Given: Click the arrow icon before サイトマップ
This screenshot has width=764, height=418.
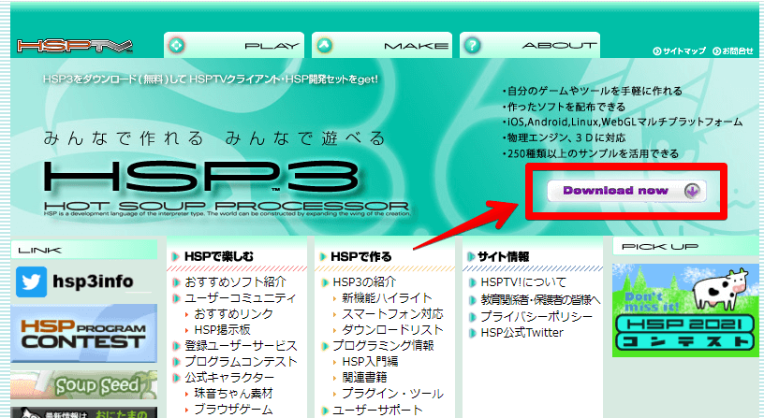Looking at the screenshot, I should coord(657,50).
